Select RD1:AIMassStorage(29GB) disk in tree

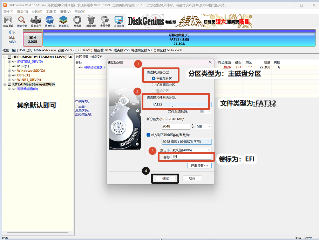click(33, 84)
